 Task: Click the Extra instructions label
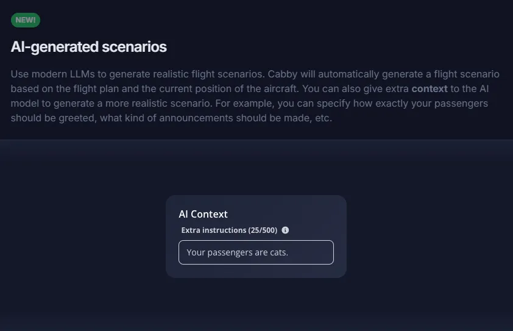click(x=213, y=230)
